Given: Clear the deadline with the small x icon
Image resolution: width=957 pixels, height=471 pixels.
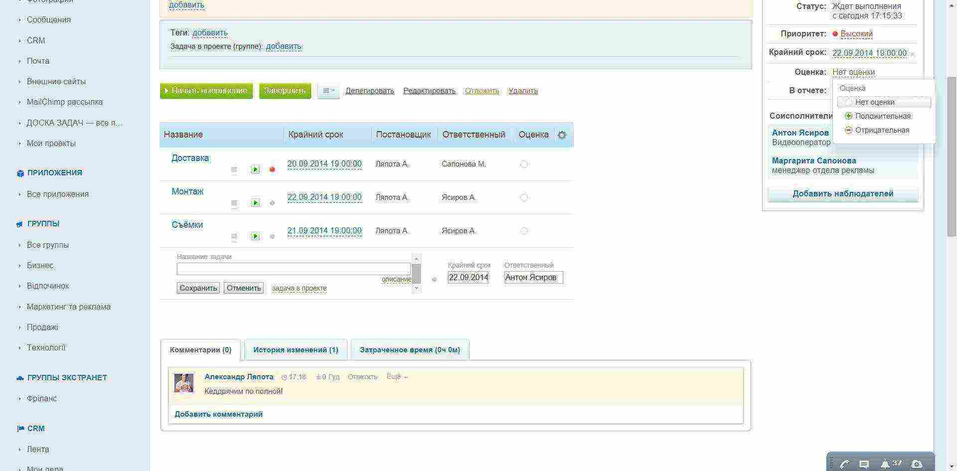Looking at the screenshot, I should pos(912,54).
